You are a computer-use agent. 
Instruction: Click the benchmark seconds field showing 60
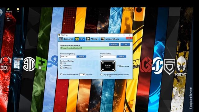82,75
